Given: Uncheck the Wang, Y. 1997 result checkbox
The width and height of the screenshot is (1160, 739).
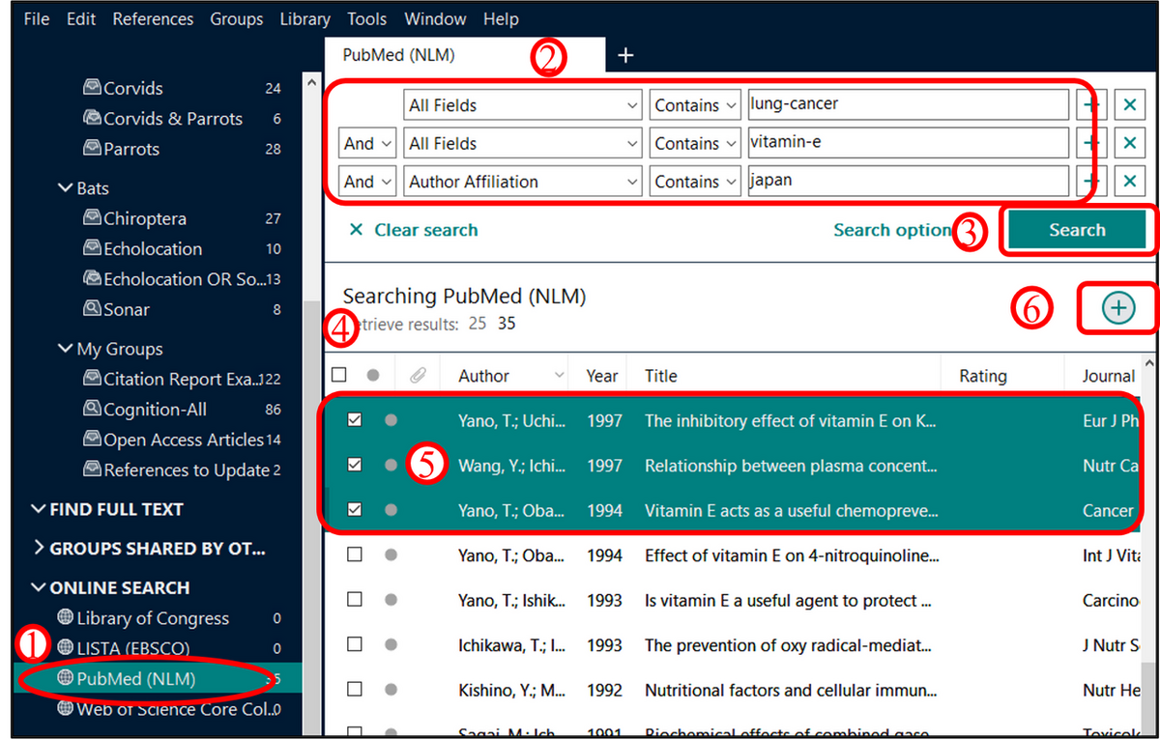Looking at the screenshot, I should tap(355, 465).
